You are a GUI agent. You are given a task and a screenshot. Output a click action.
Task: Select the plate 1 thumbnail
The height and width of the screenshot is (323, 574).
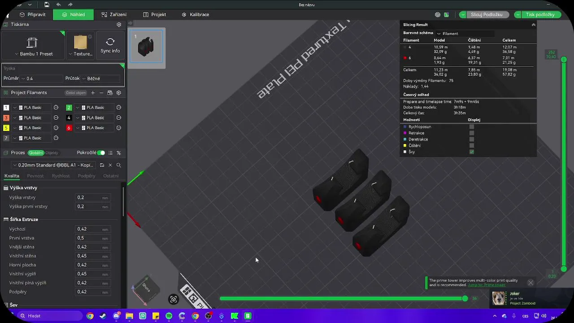click(x=146, y=46)
